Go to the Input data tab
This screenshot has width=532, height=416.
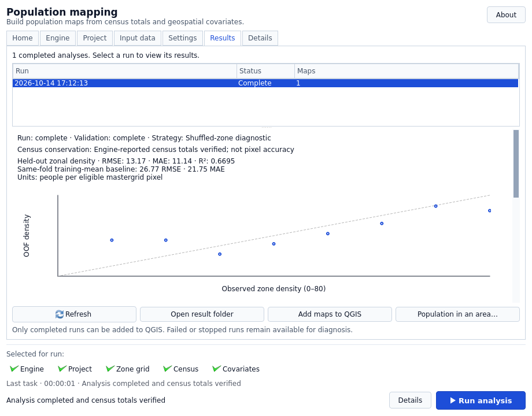[x=138, y=38]
